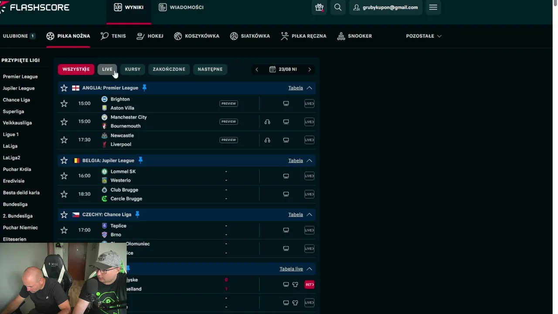Favorite the Newcastle vs Liverpool match

[x=64, y=140]
